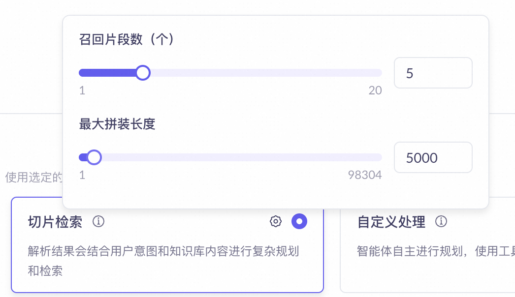Click the max value label 20
Image resolution: width=515 pixels, height=297 pixels.
click(375, 90)
